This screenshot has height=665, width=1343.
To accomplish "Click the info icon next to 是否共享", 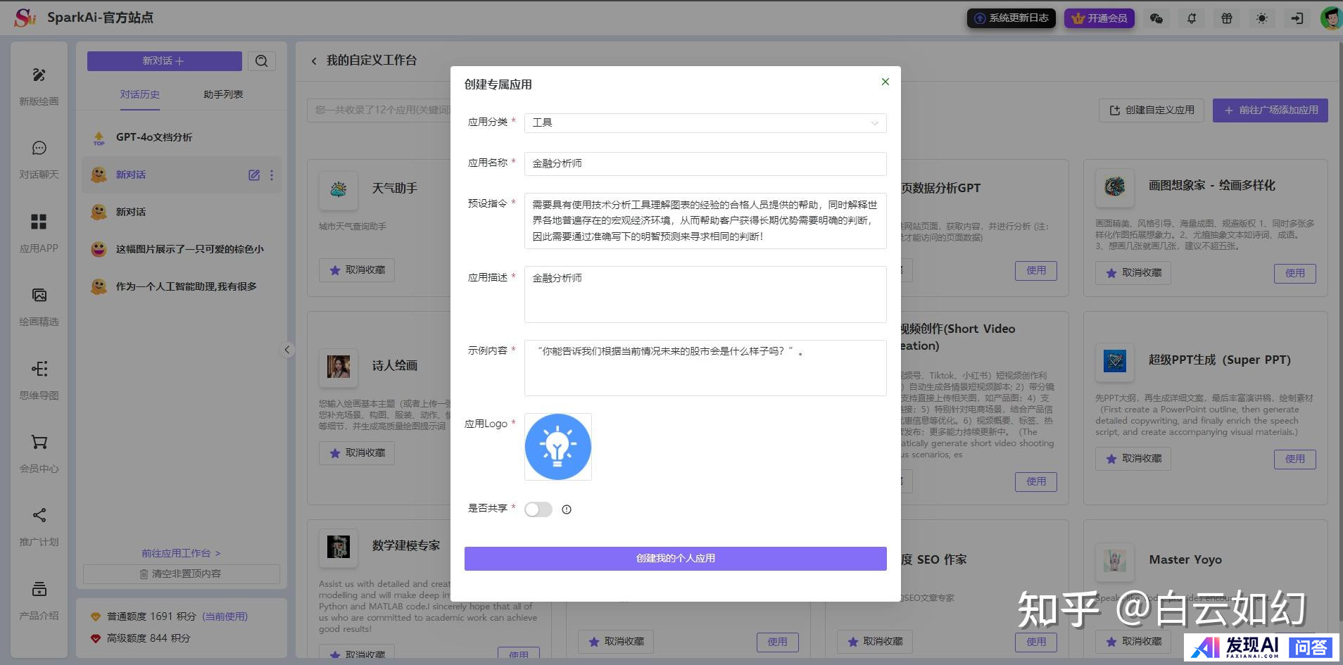I will pyautogui.click(x=567, y=509).
